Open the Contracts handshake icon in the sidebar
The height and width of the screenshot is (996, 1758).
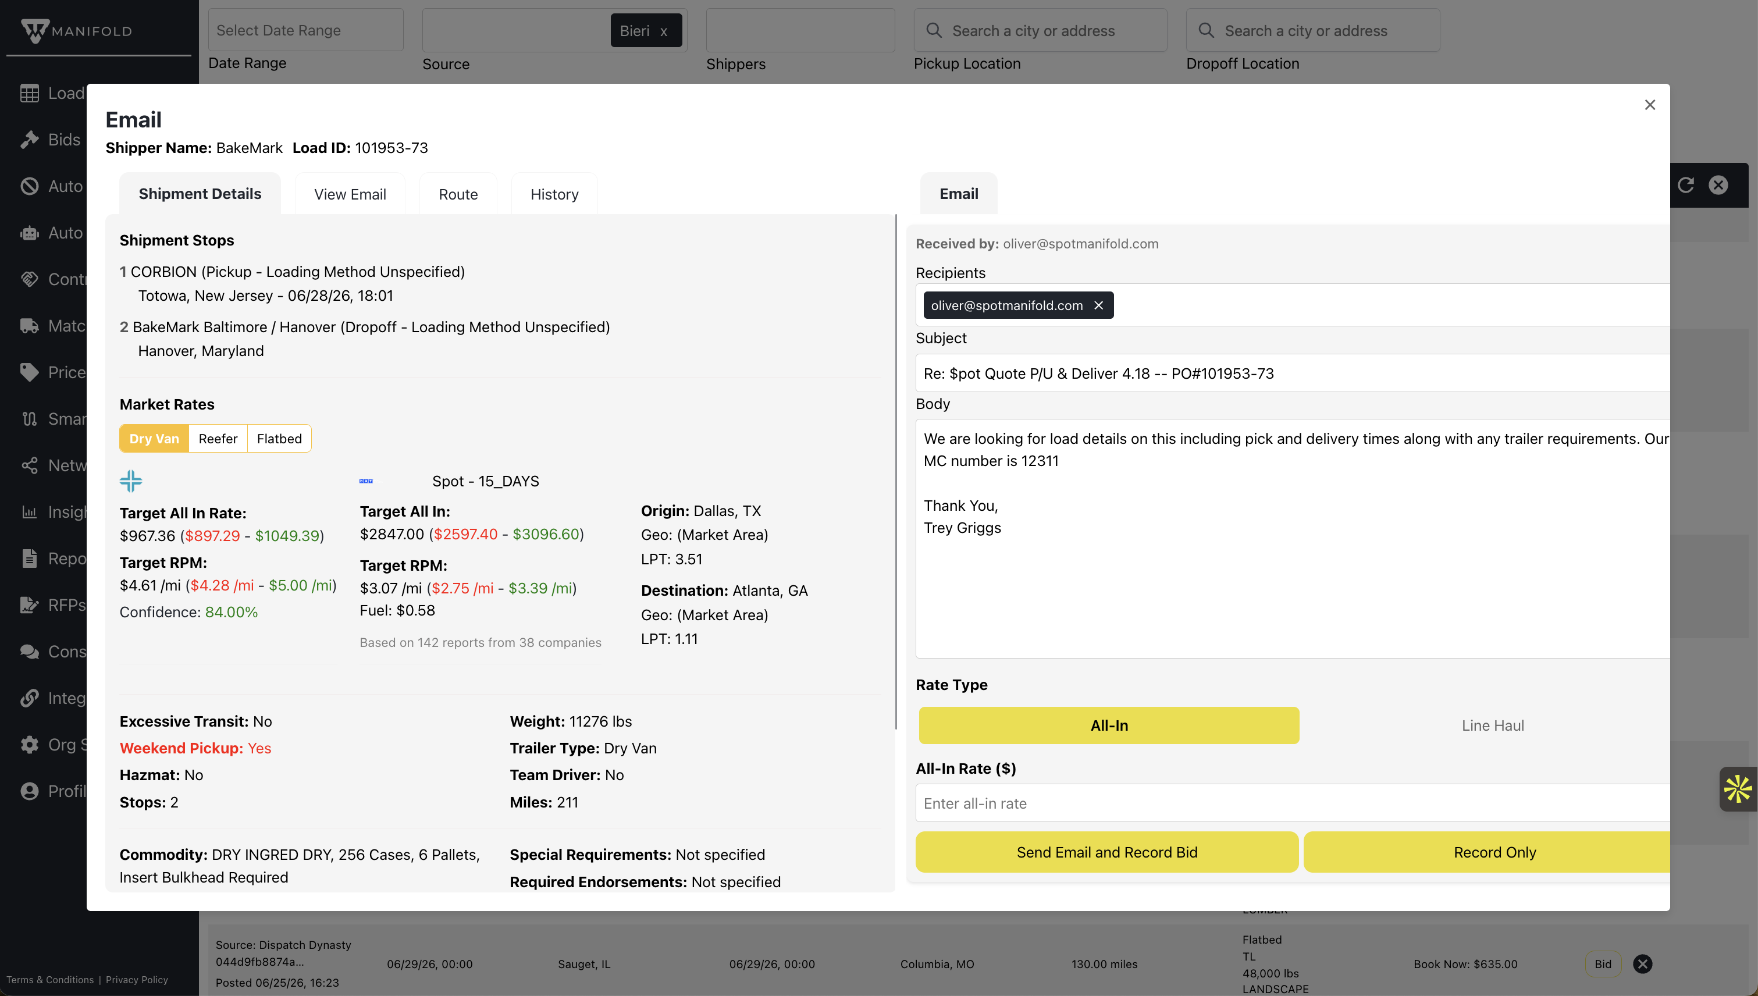click(30, 279)
